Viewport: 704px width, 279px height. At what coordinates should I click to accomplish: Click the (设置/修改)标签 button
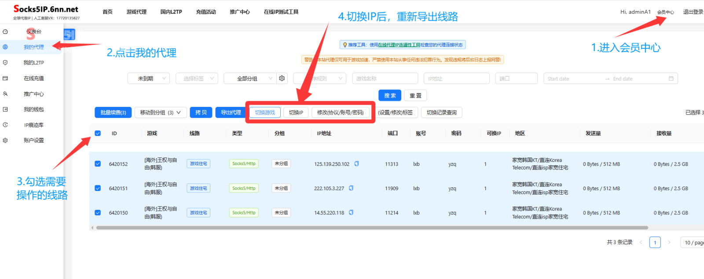(395, 113)
